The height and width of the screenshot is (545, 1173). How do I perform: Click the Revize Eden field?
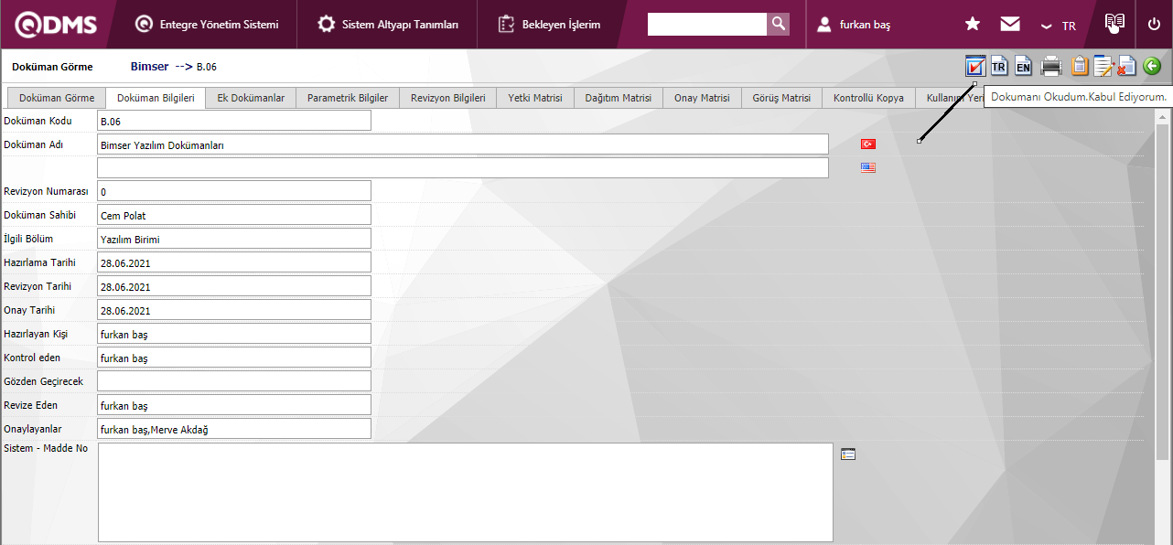[x=234, y=405]
